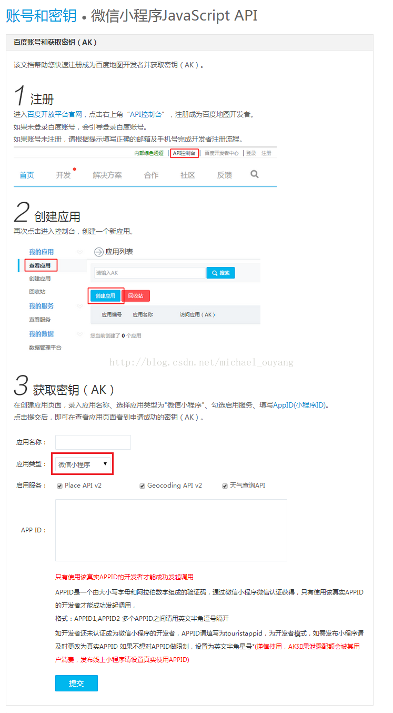
Task: Tick the Place API v2 checkbox
Action: coord(59,486)
